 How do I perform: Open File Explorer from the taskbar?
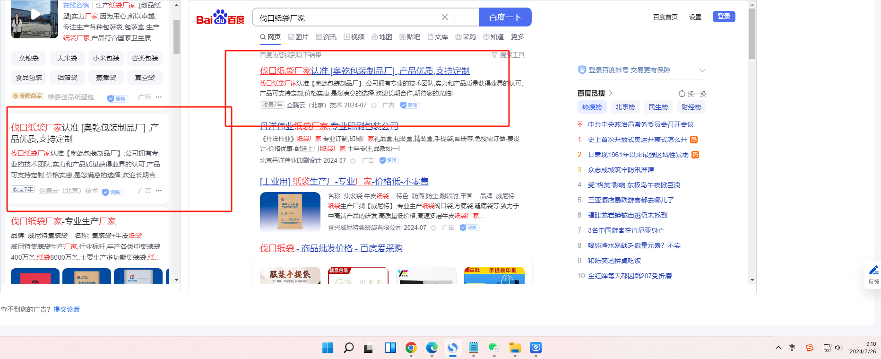coord(515,348)
